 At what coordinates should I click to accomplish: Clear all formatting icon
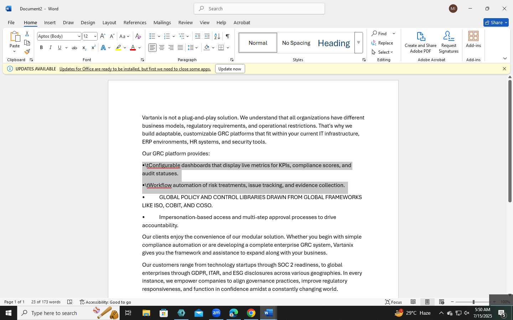tap(138, 36)
